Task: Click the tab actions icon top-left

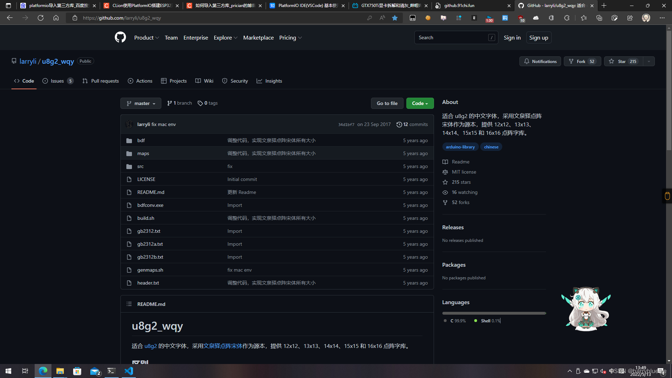Action: (8, 6)
